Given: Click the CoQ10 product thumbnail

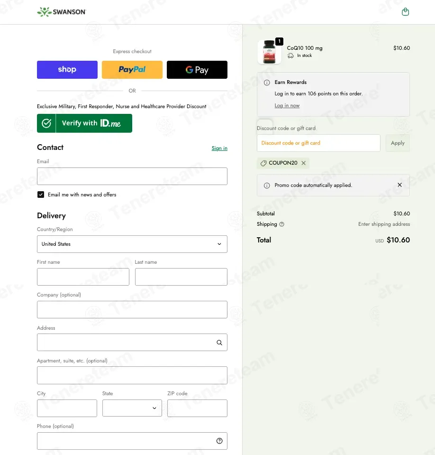Looking at the screenshot, I should click(x=269, y=52).
